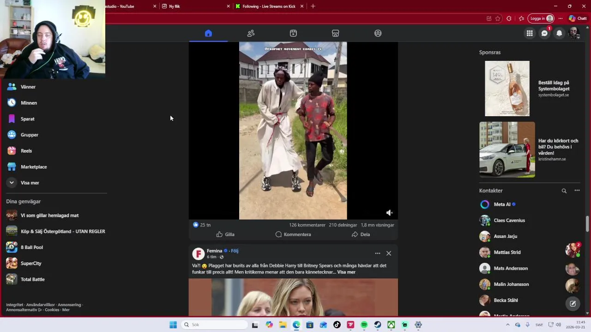Open the Marketplace icon in top navigation
Image resolution: width=591 pixels, height=332 pixels.
[336, 33]
